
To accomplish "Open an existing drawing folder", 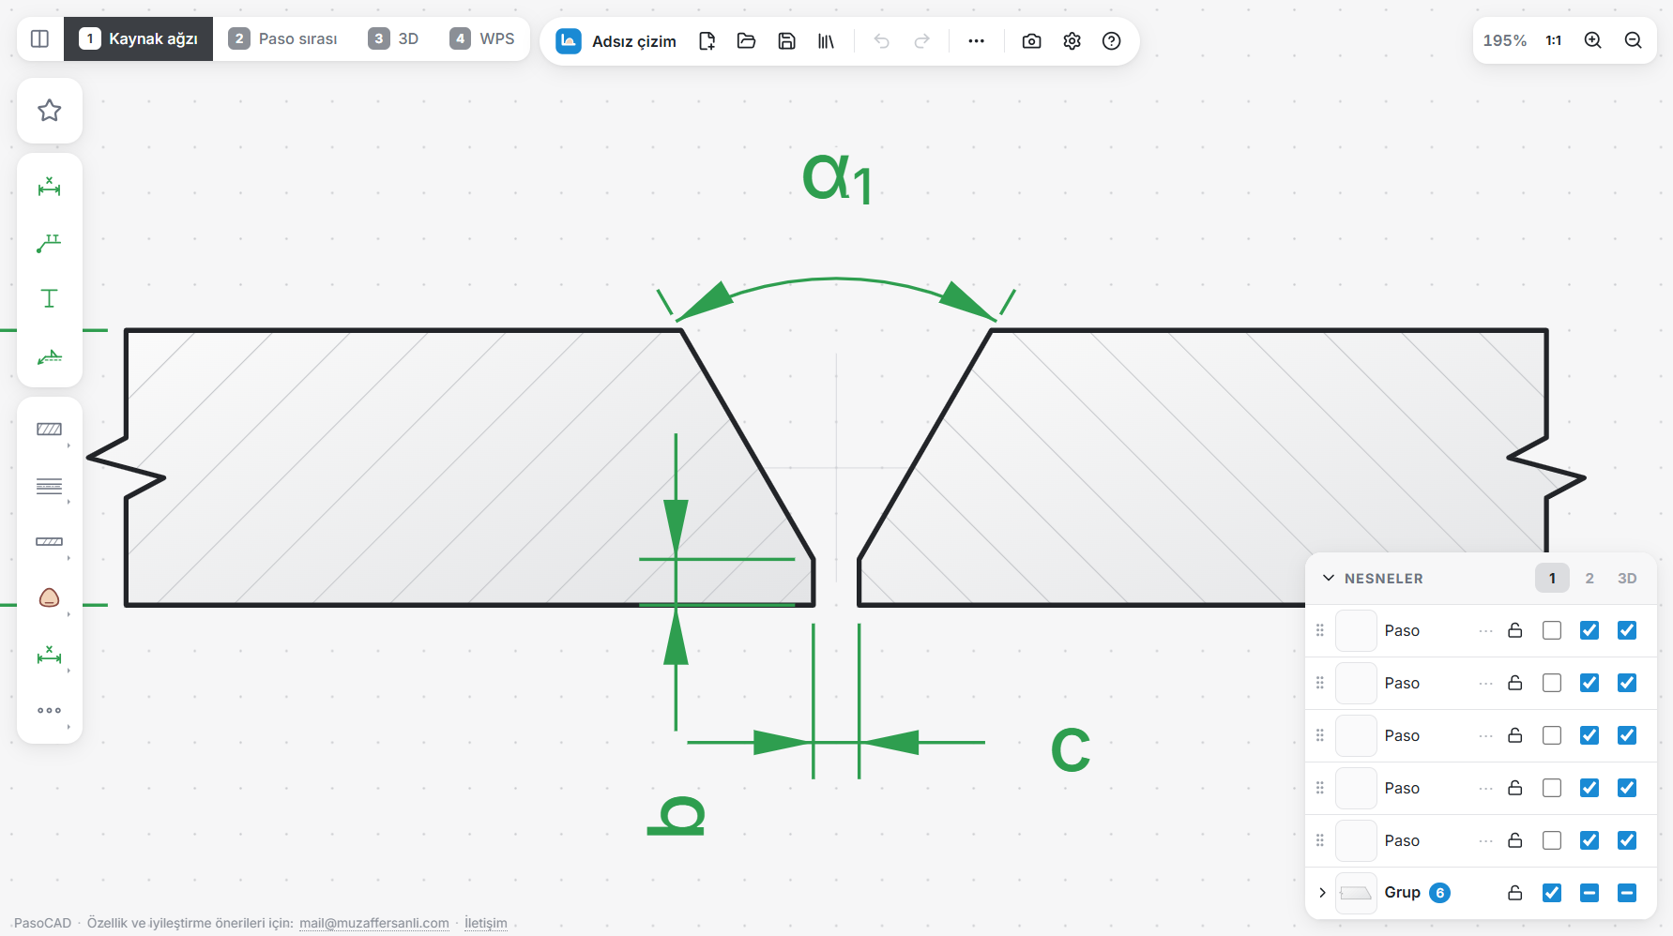I will tap(747, 41).
